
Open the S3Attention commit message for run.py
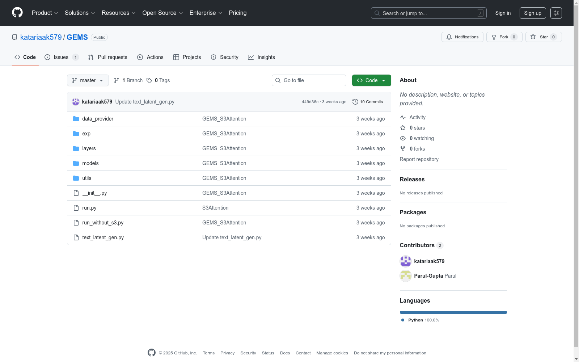(x=215, y=208)
